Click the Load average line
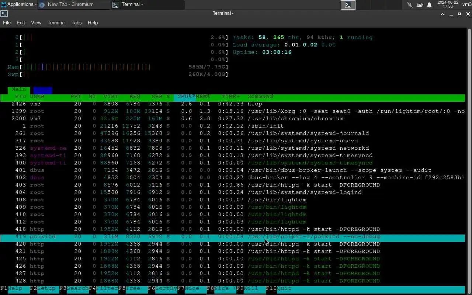 284,45
